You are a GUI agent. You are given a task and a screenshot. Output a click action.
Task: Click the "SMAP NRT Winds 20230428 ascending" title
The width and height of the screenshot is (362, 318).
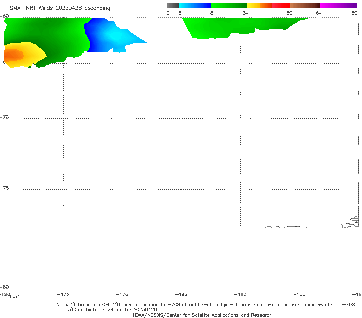[x=60, y=8]
